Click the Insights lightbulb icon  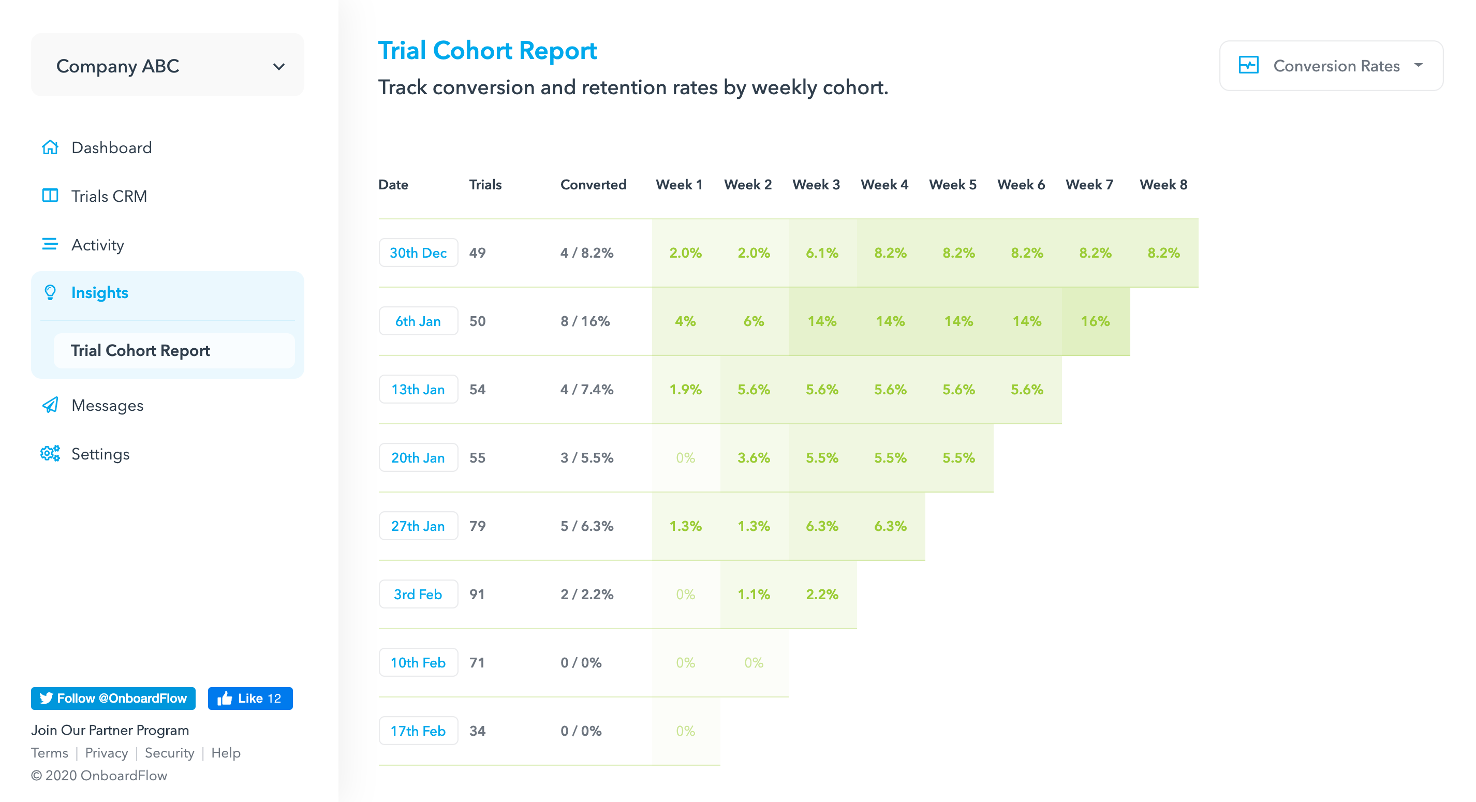tap(50, 293)
